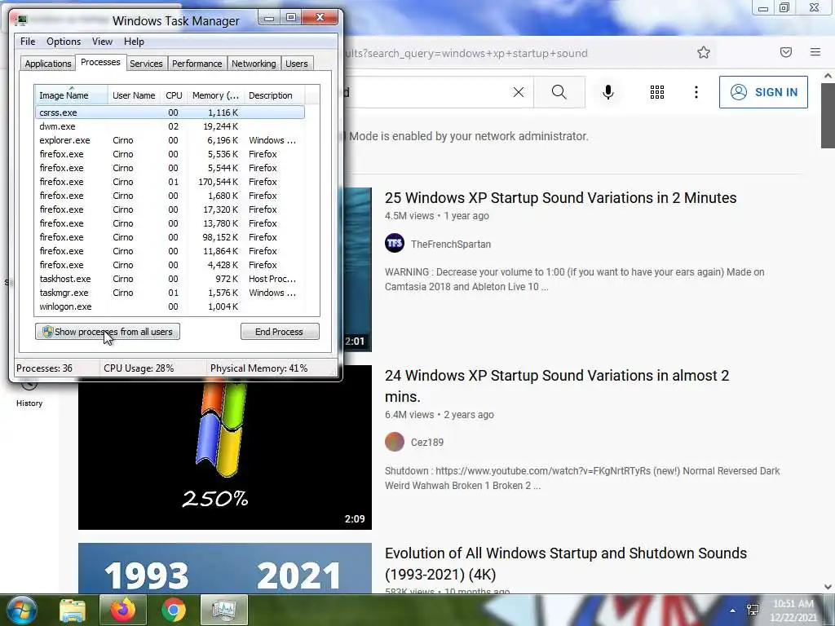Select csrss.exe process row
Screen dimensions: 835x626
pyautogui.click(x=170, y=112)
